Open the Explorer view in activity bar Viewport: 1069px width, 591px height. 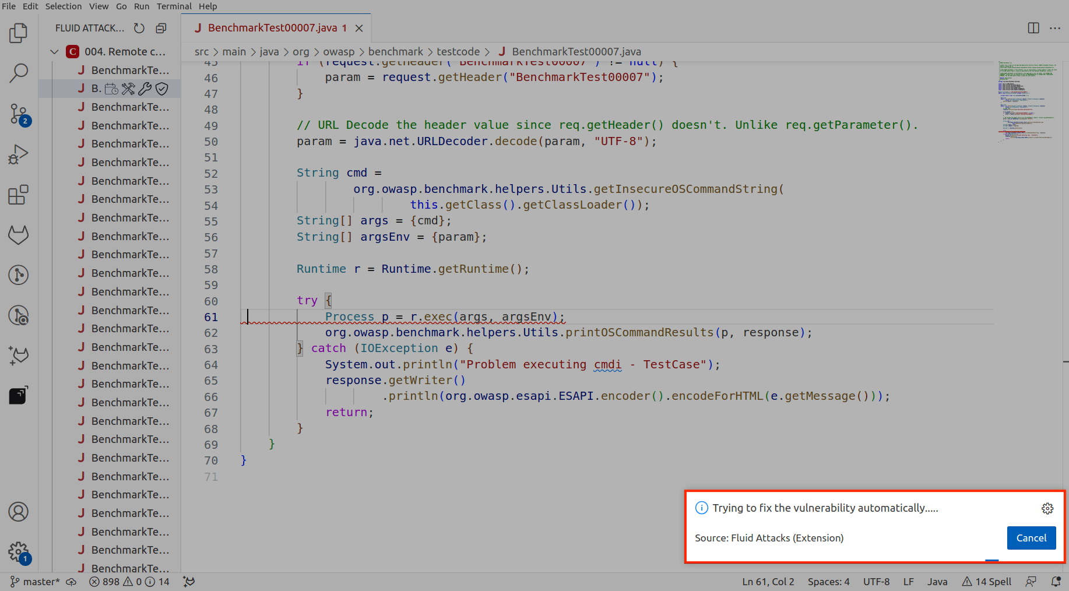pos(19,33)
